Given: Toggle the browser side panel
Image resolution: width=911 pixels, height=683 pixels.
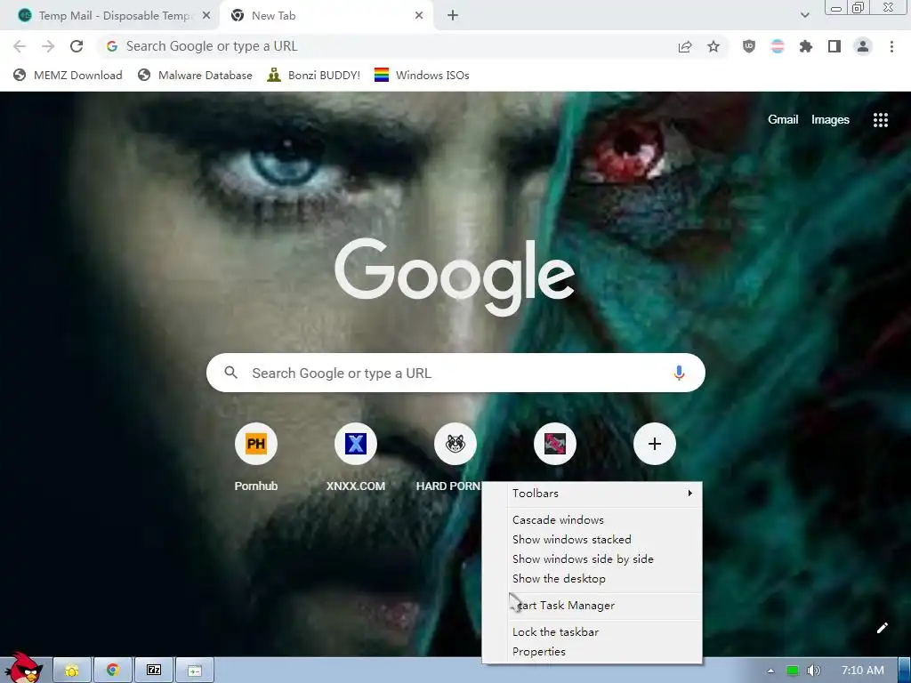Looking at the screenshot, I should [834, 46].
